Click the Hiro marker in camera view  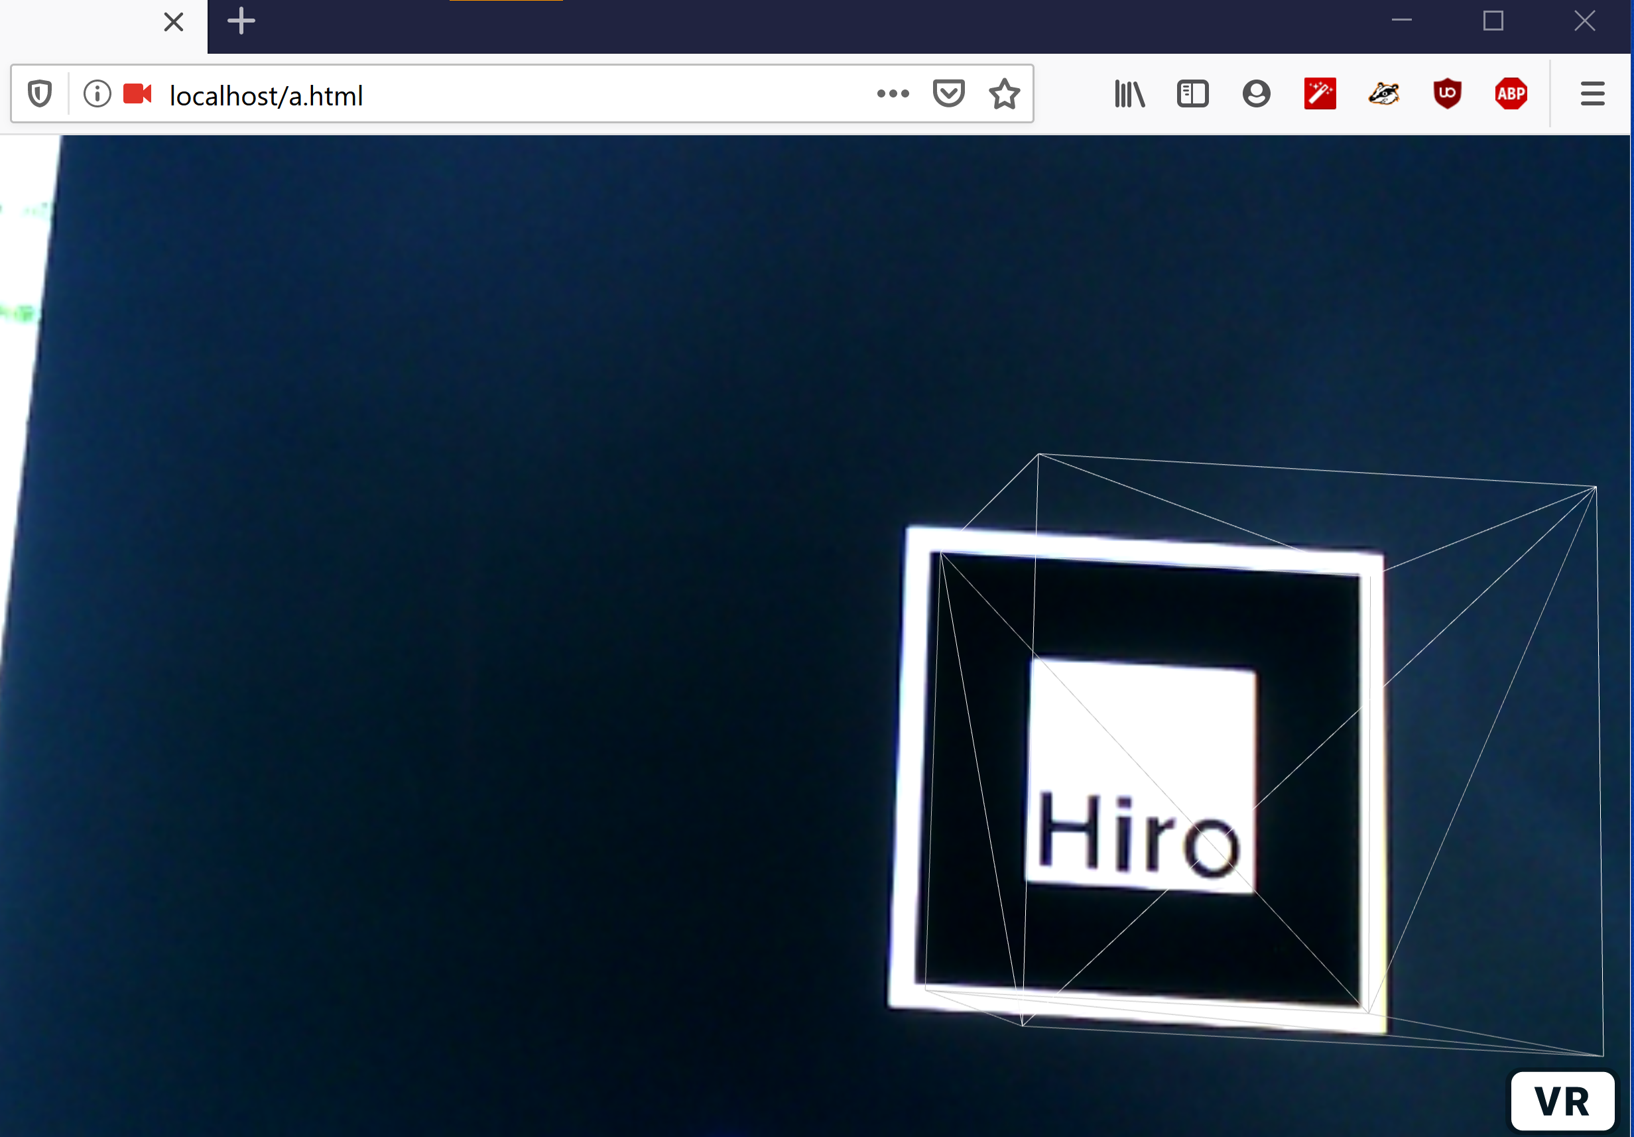[1139, 779]
